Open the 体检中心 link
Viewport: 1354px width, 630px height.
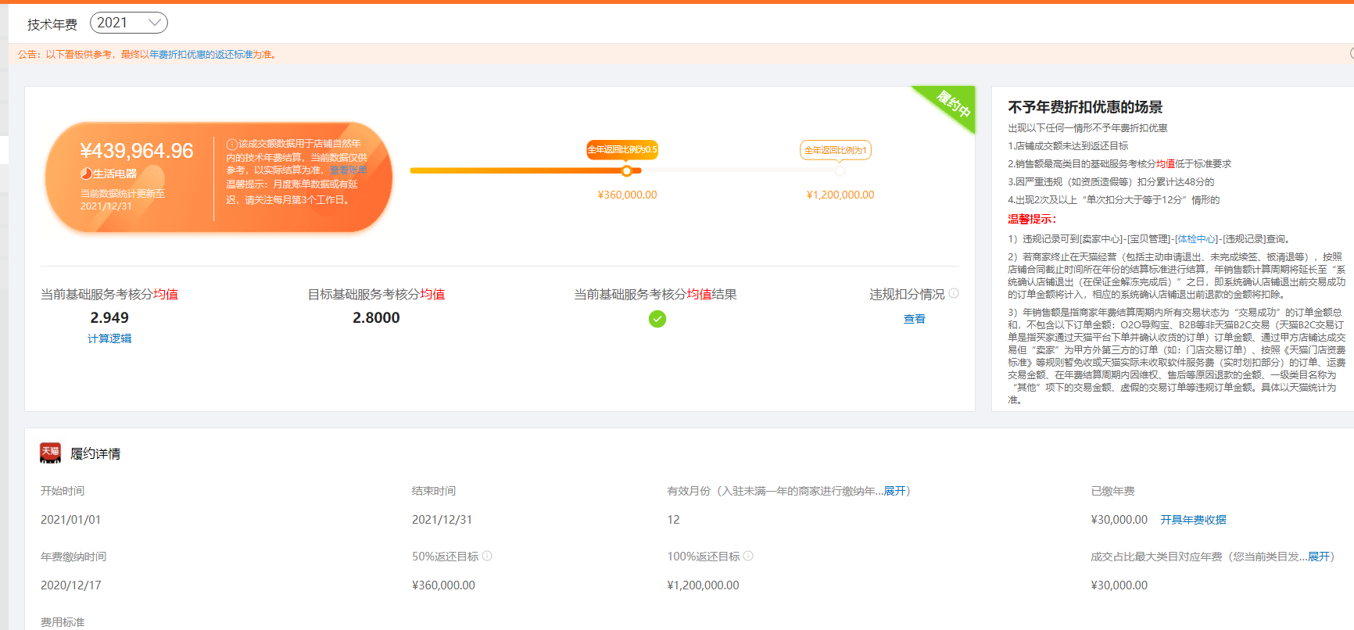(x=1196, y=239)
